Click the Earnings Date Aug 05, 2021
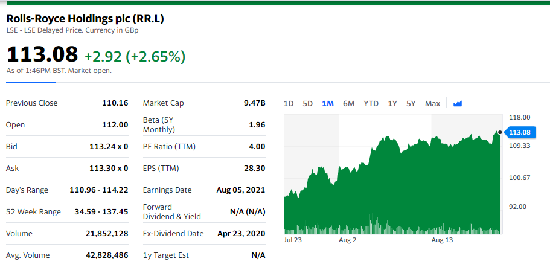This screenshot has width=550, height=273. point(241,190)
